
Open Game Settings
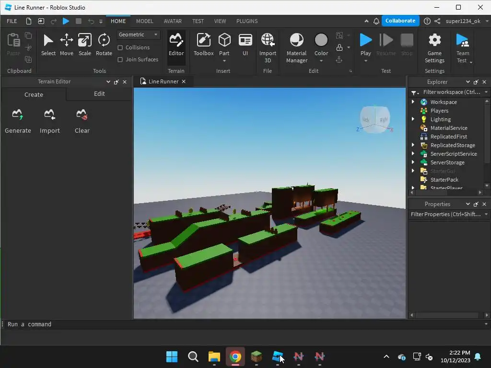pos(434,48)
